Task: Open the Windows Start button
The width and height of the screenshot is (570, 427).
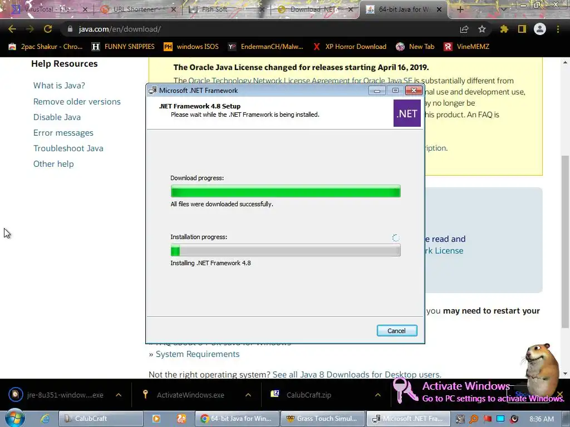Action: coord(14,418)
